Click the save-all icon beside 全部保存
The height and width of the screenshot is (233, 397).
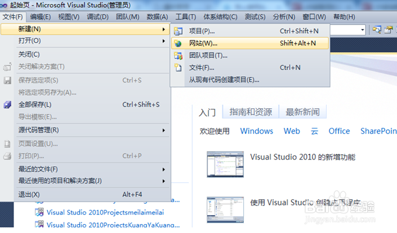[x=7, y=104]
